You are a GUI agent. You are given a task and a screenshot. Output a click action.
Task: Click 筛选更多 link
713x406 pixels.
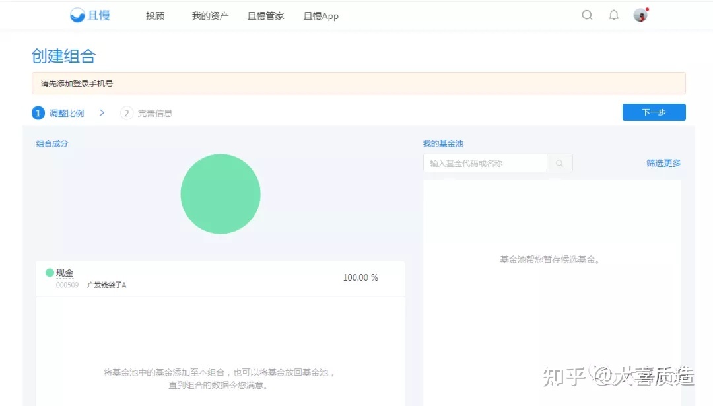663,163
